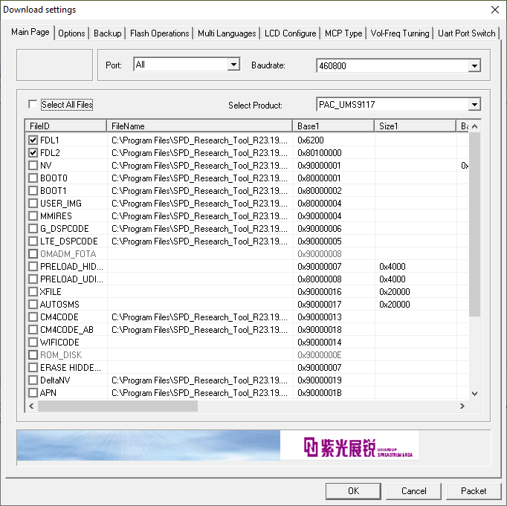
Task: Open the Select Product combo box
Action: click(474, 105)
